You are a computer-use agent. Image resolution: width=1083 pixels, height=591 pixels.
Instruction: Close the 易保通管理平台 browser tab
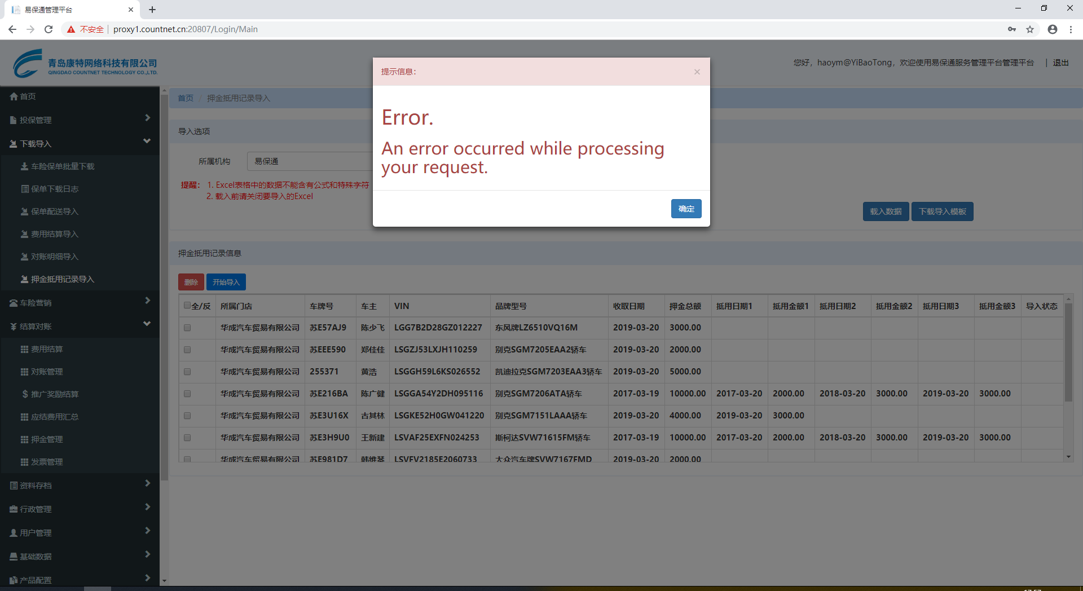[x=131, y=10]
